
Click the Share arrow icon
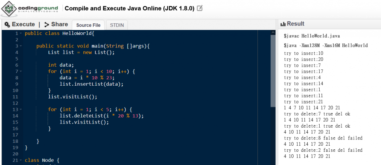tap(47, 24)
